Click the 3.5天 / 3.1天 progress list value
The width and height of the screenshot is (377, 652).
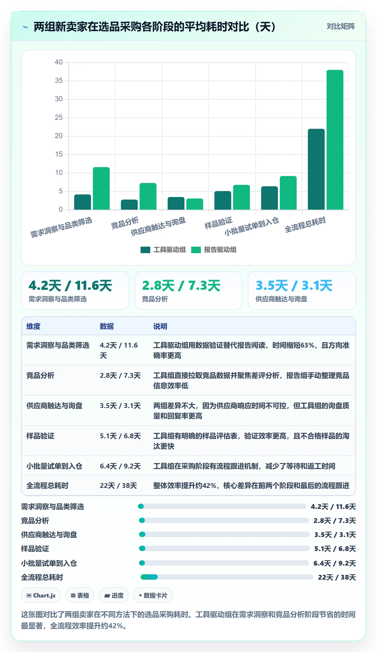(x=335, y=535)
